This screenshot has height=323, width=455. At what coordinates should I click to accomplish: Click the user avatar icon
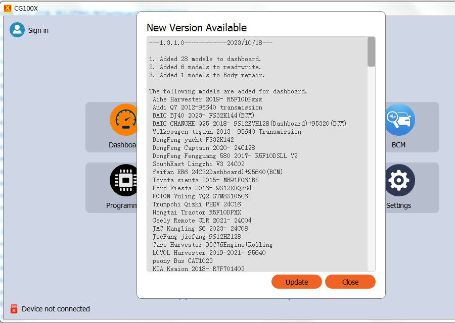[x=17, y=30]
